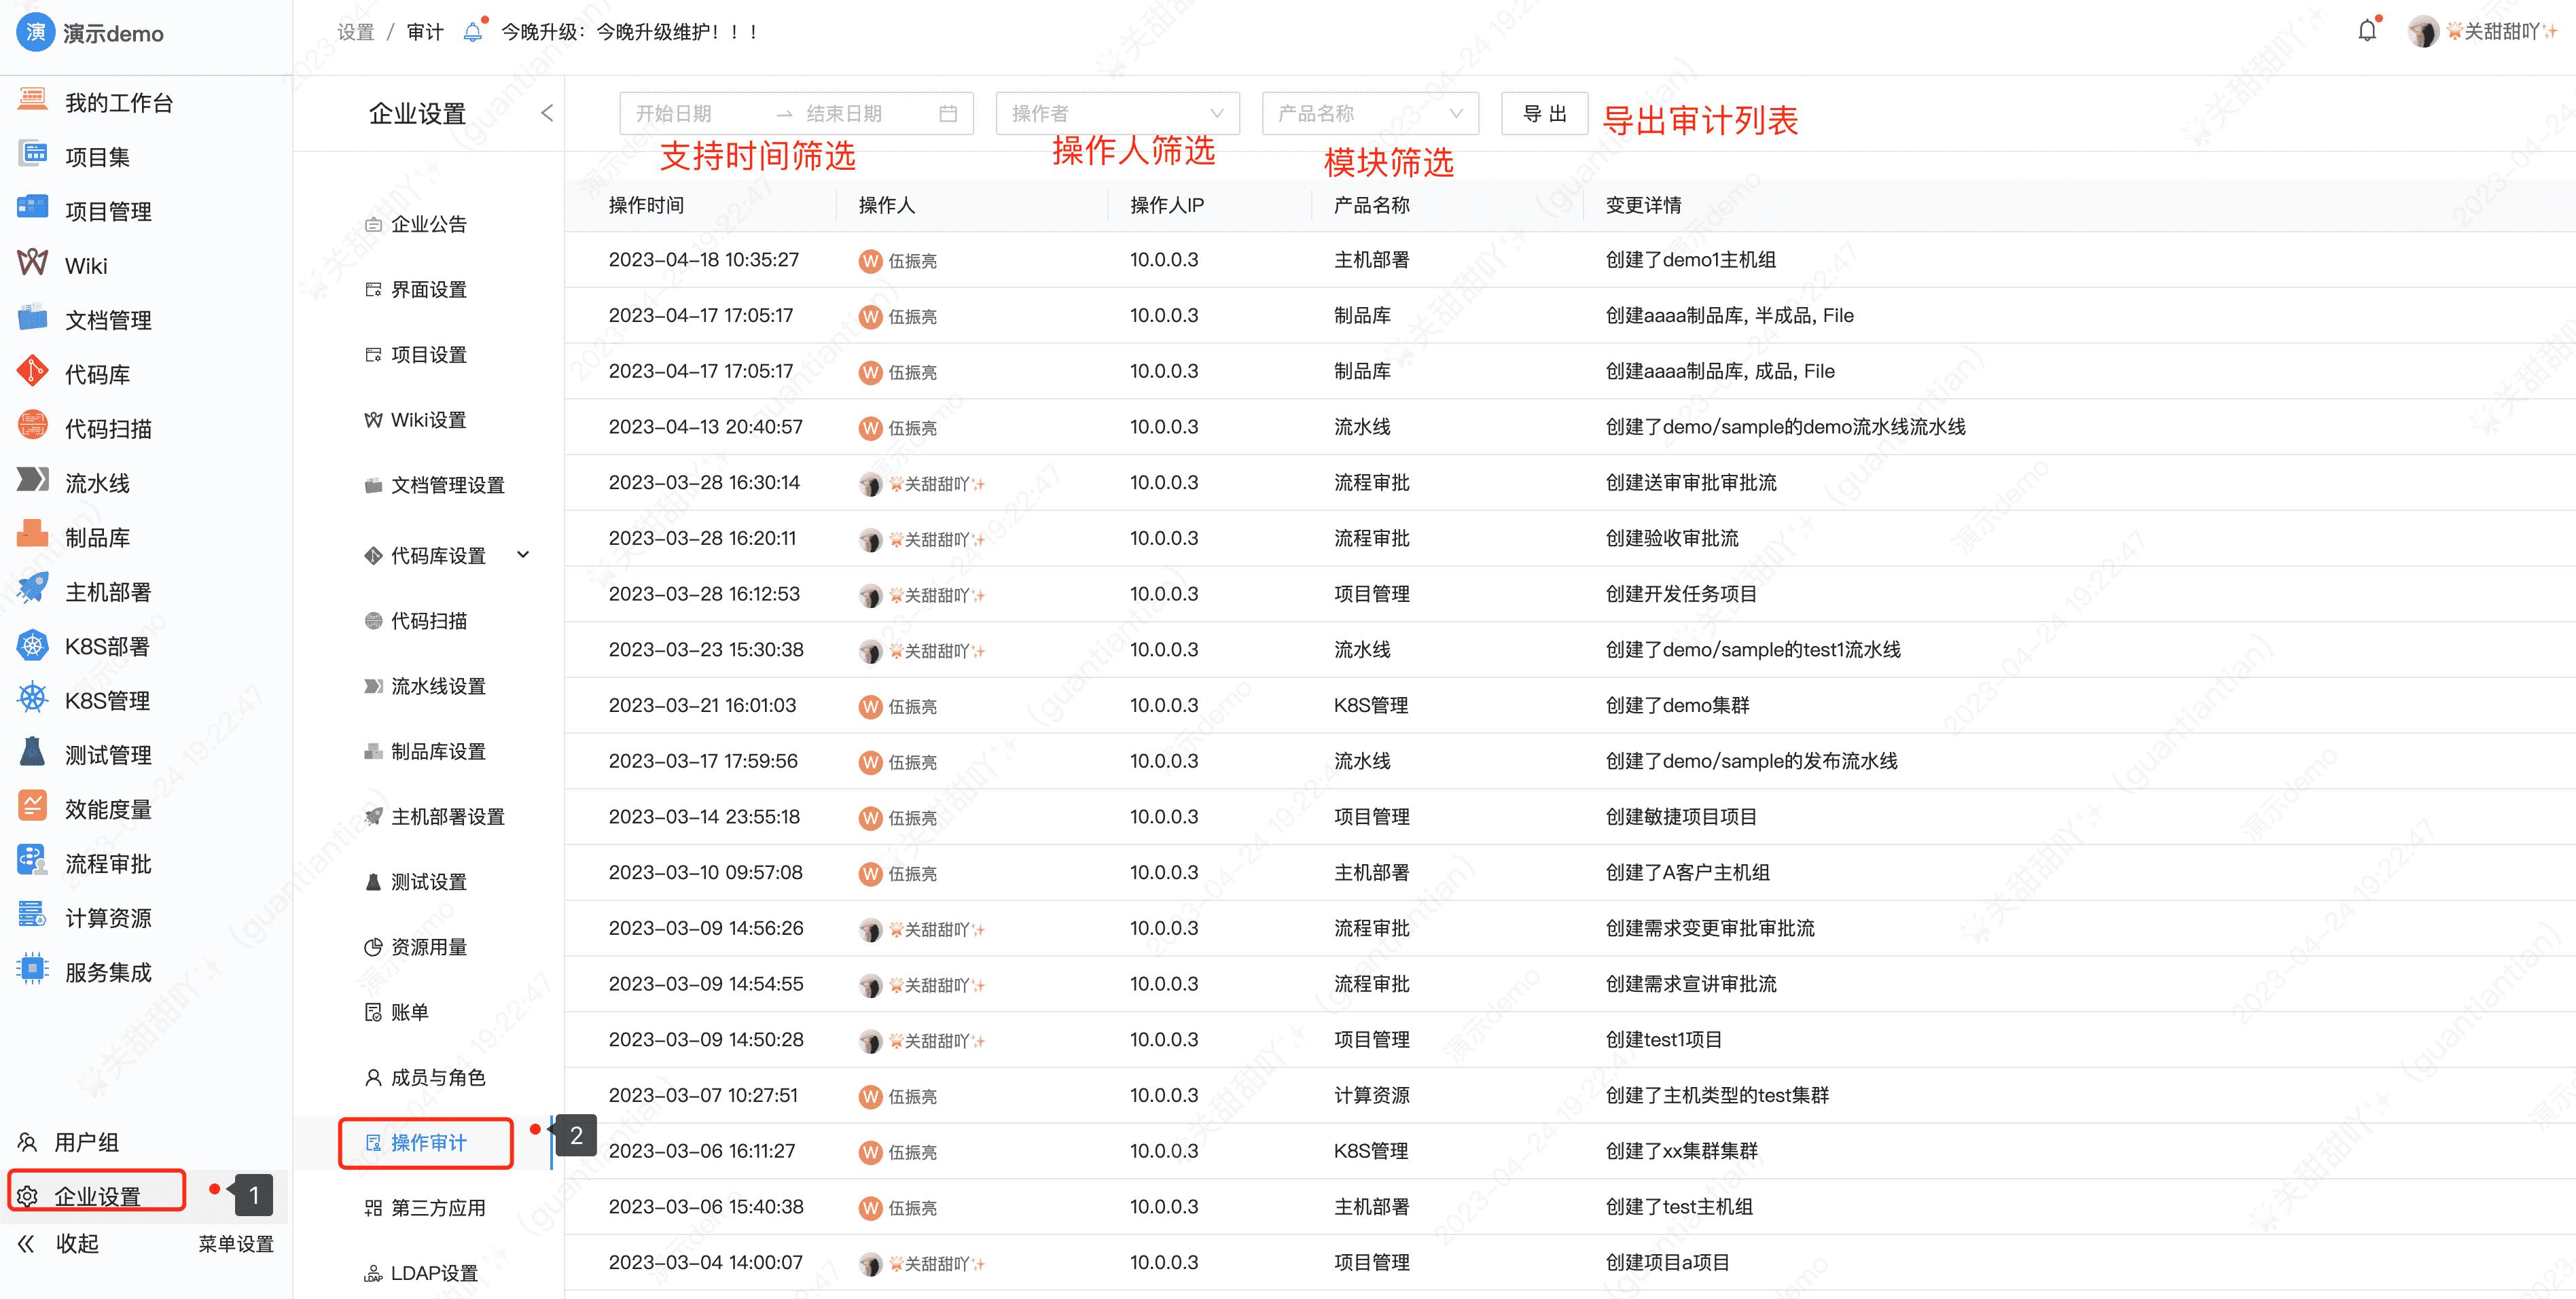Collapse the 企业设置 panel arrow
The image size is (2576, 1299).
pos(547,113)
